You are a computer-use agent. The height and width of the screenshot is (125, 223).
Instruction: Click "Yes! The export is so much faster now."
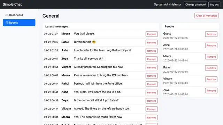(98, 117)
